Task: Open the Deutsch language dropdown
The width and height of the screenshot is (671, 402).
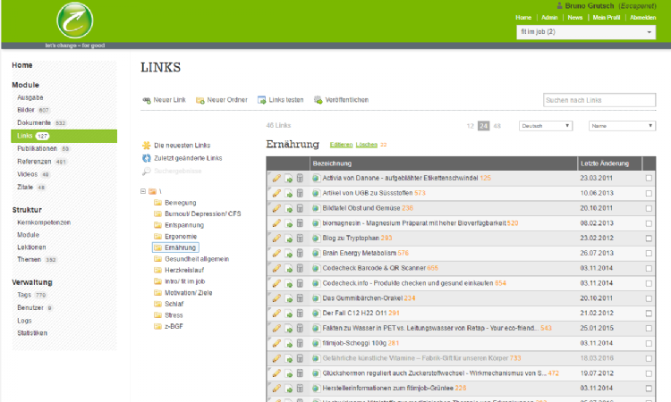Action: click(x=545, y=126)
